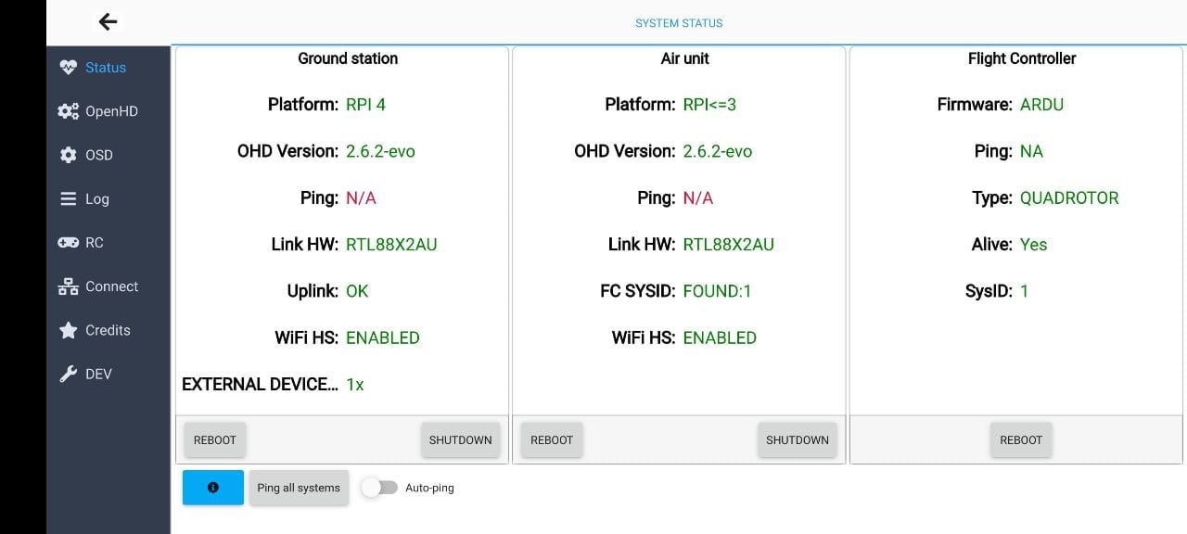Image resolution: width=1187 pixels, height=534 pixels.
Task: Shut down the Air unit
Action: click(x=797, y=440)
